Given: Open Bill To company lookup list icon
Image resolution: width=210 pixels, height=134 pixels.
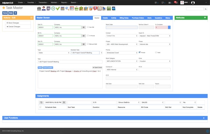Looking at the screenshot, I should pyautogui.click(x=84, y=36).
